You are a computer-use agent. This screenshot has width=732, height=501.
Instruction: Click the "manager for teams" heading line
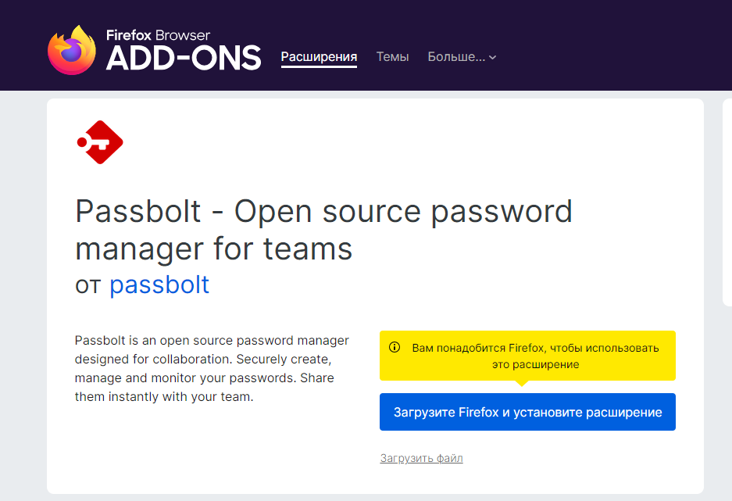pos(213,249)
